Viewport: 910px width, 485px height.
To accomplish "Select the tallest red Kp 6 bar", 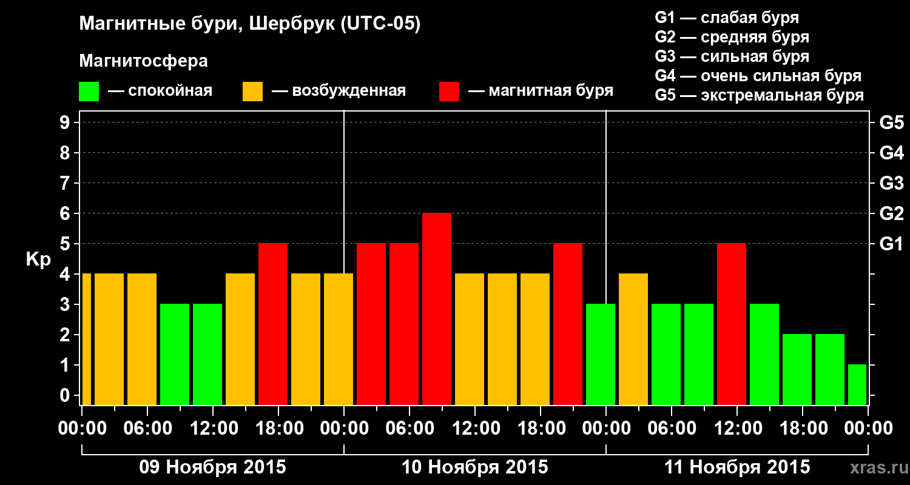I will point(437,309).
